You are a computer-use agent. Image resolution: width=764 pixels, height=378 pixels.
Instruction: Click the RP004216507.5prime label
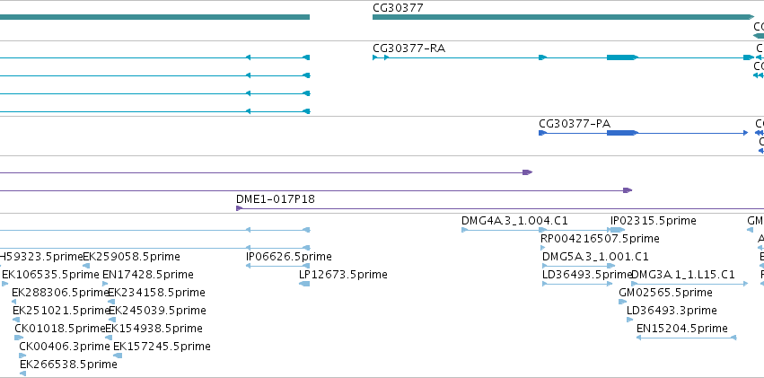click(600, 239)
